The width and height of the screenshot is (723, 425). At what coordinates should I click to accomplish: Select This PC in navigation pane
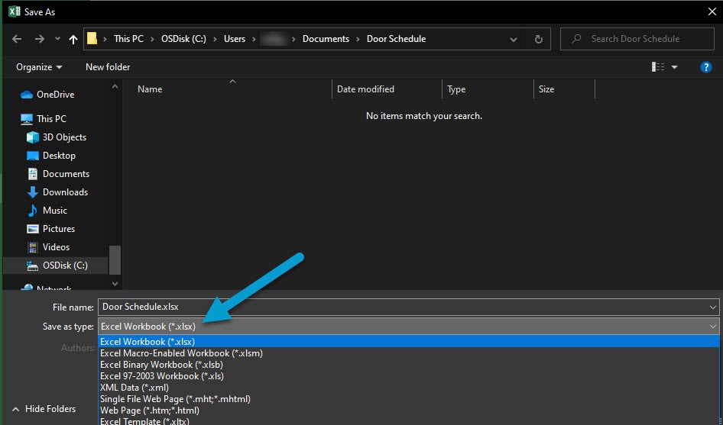(x=44, y=119)
